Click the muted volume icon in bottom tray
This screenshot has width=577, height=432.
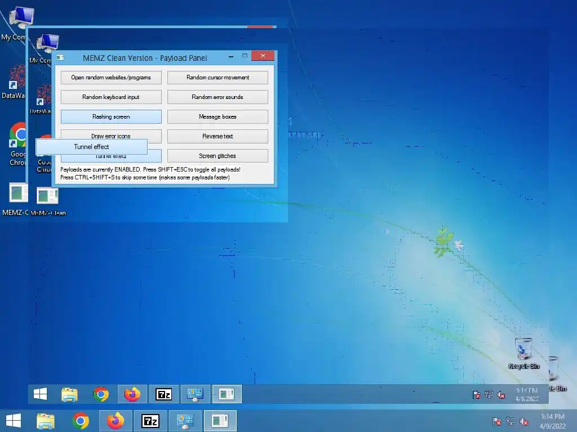pos(524,421)
